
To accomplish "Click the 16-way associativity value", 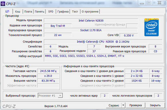I will [x=155, y=81].
